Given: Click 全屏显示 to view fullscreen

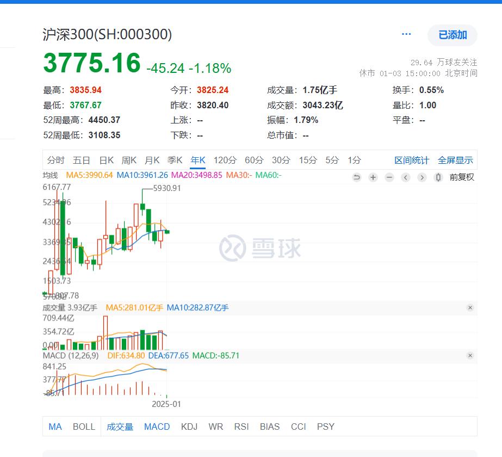Looking at the screenshot, I should tap(455, 160).
